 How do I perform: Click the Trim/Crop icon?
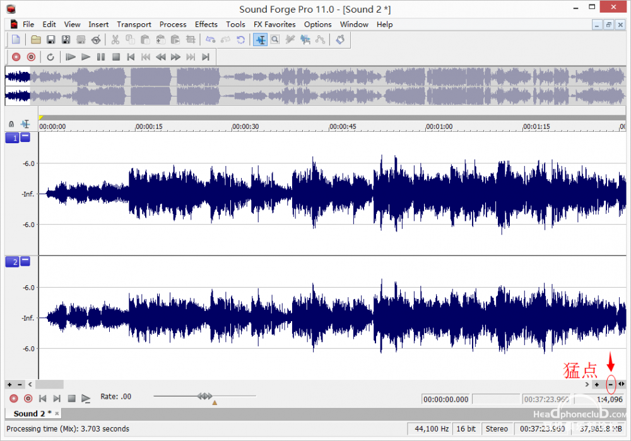click(191, 40)
